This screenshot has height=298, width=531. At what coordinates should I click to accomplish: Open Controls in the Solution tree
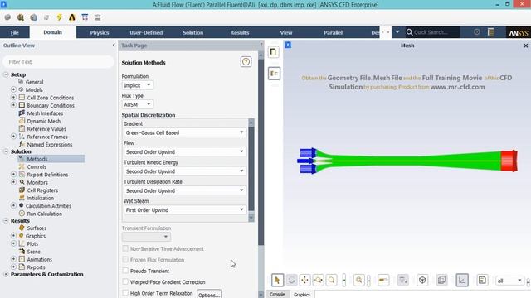(37, 166)
